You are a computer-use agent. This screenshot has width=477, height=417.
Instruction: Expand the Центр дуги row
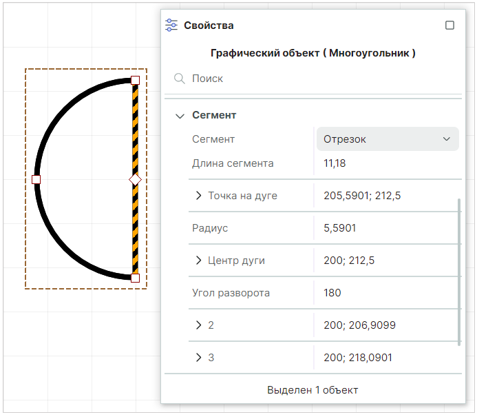tap(198, 260)
